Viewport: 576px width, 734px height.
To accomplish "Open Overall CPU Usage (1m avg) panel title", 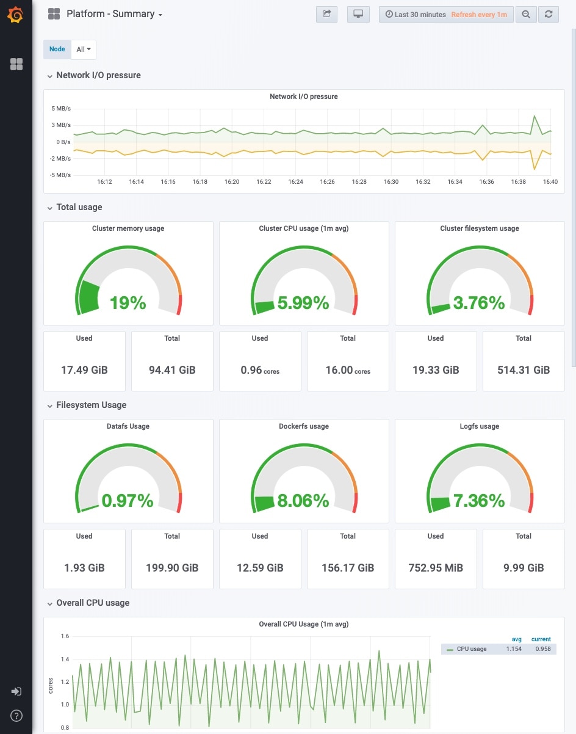I will tap(304, 624).
